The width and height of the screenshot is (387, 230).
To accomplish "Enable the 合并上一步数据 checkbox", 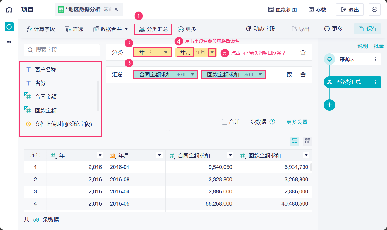I will click(225, 122).
